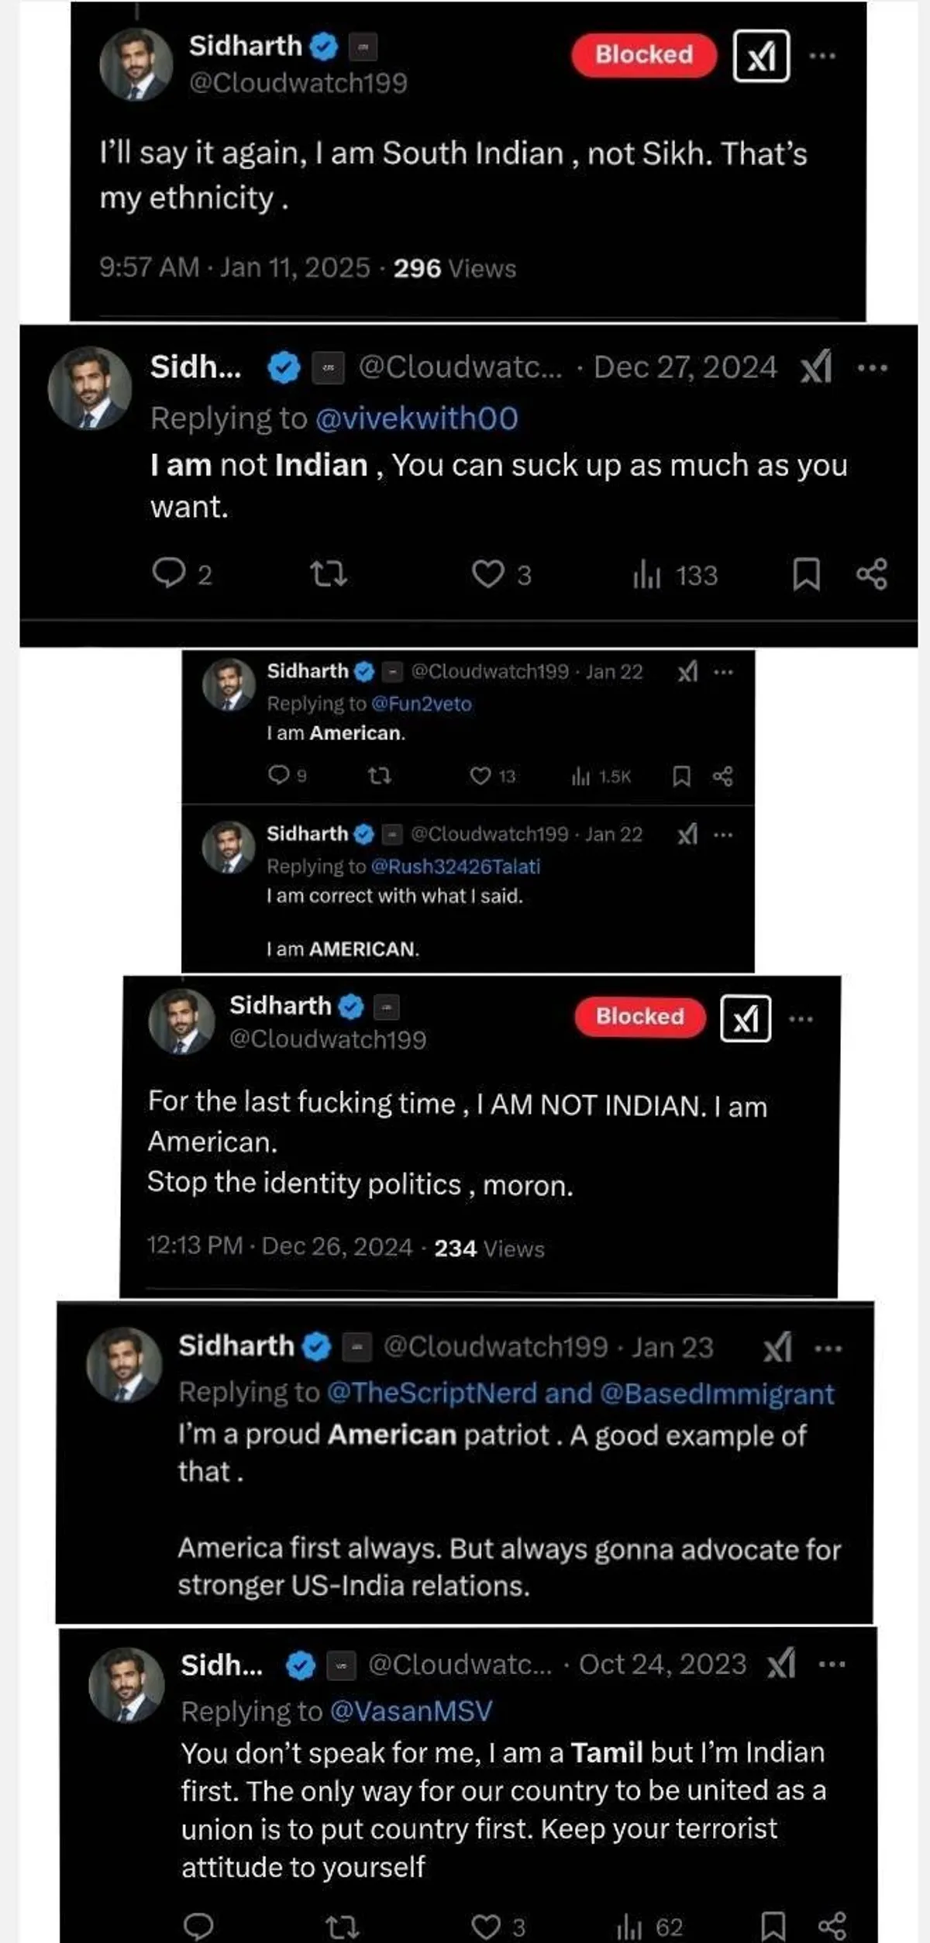
Task: Open the Grok icon on the Jan 23 reply
Action: point(778,1348)
